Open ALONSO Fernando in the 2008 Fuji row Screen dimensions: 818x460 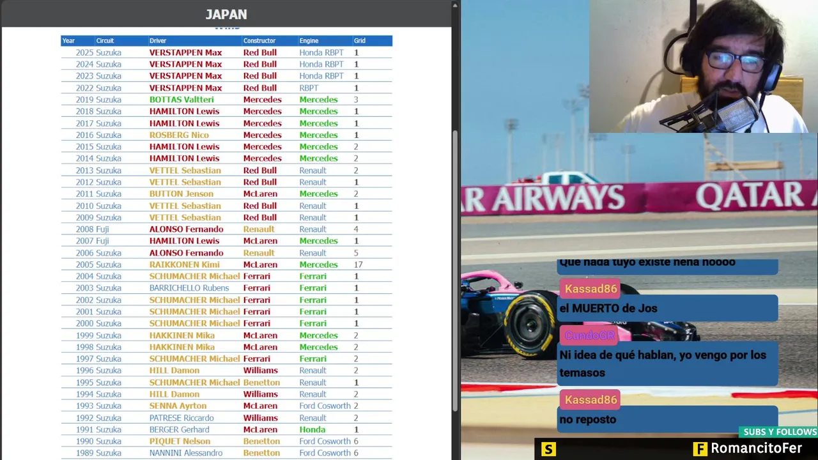(x=186, y=229)
